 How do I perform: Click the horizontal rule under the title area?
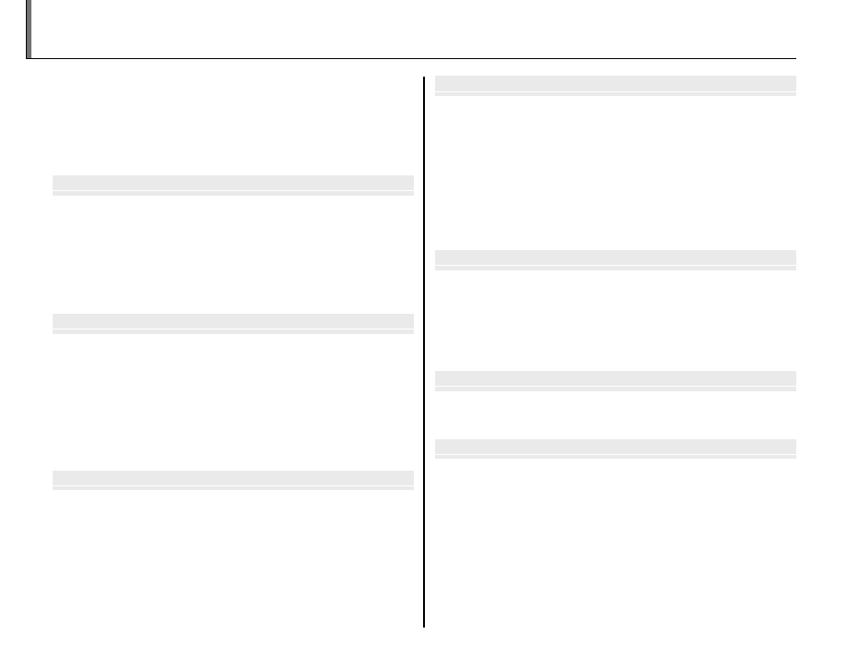(416, 59)
